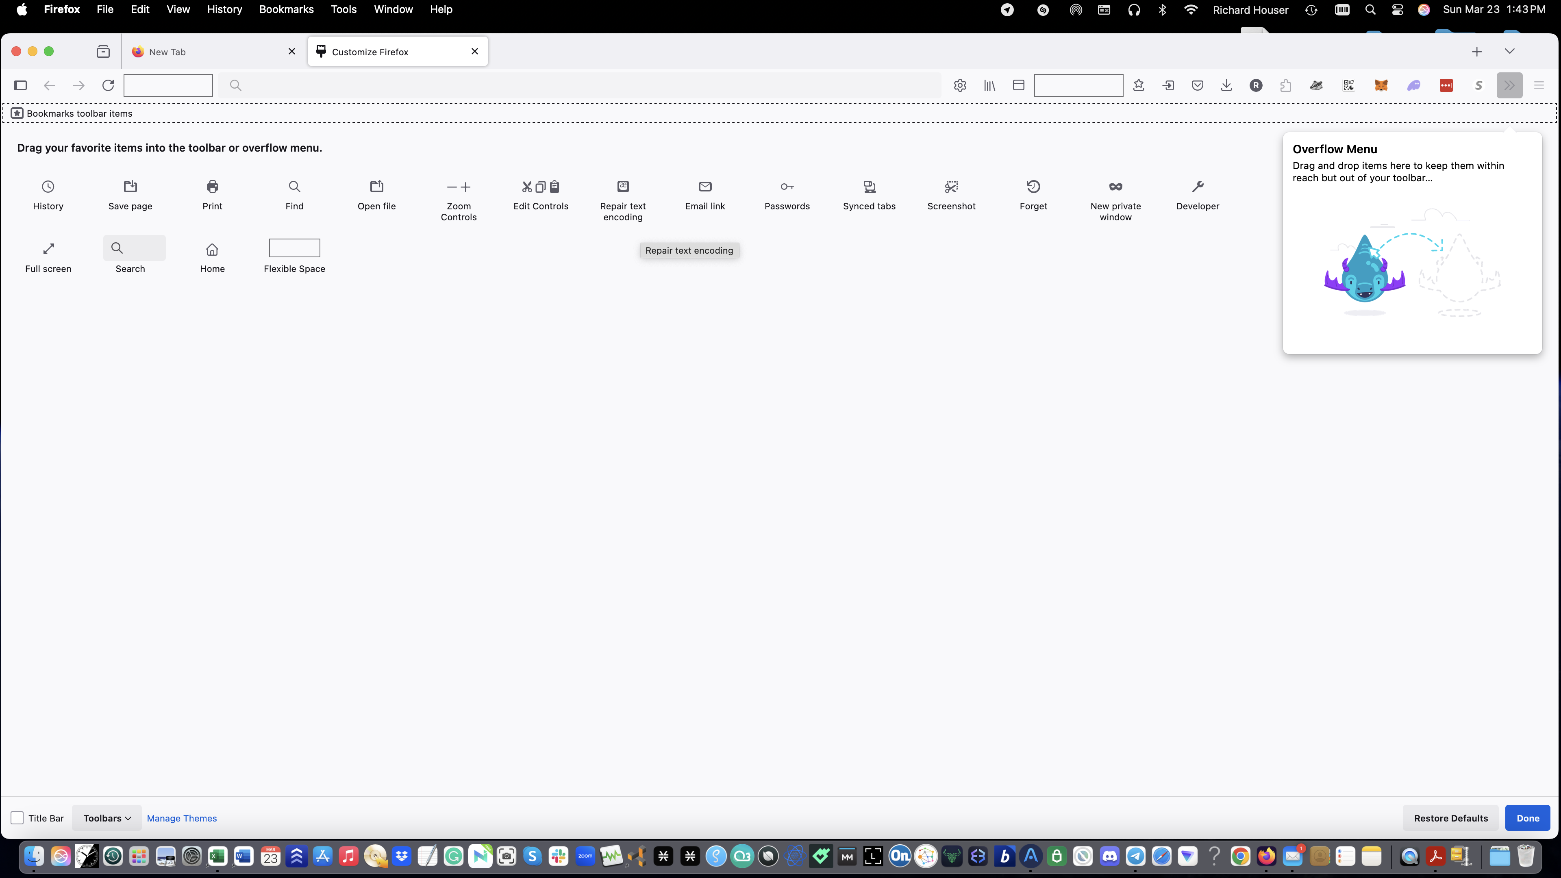The image size is (1561, 878).
Task: Click the sidebar toggle toolbar icon
Action: (x=21, y=85)
